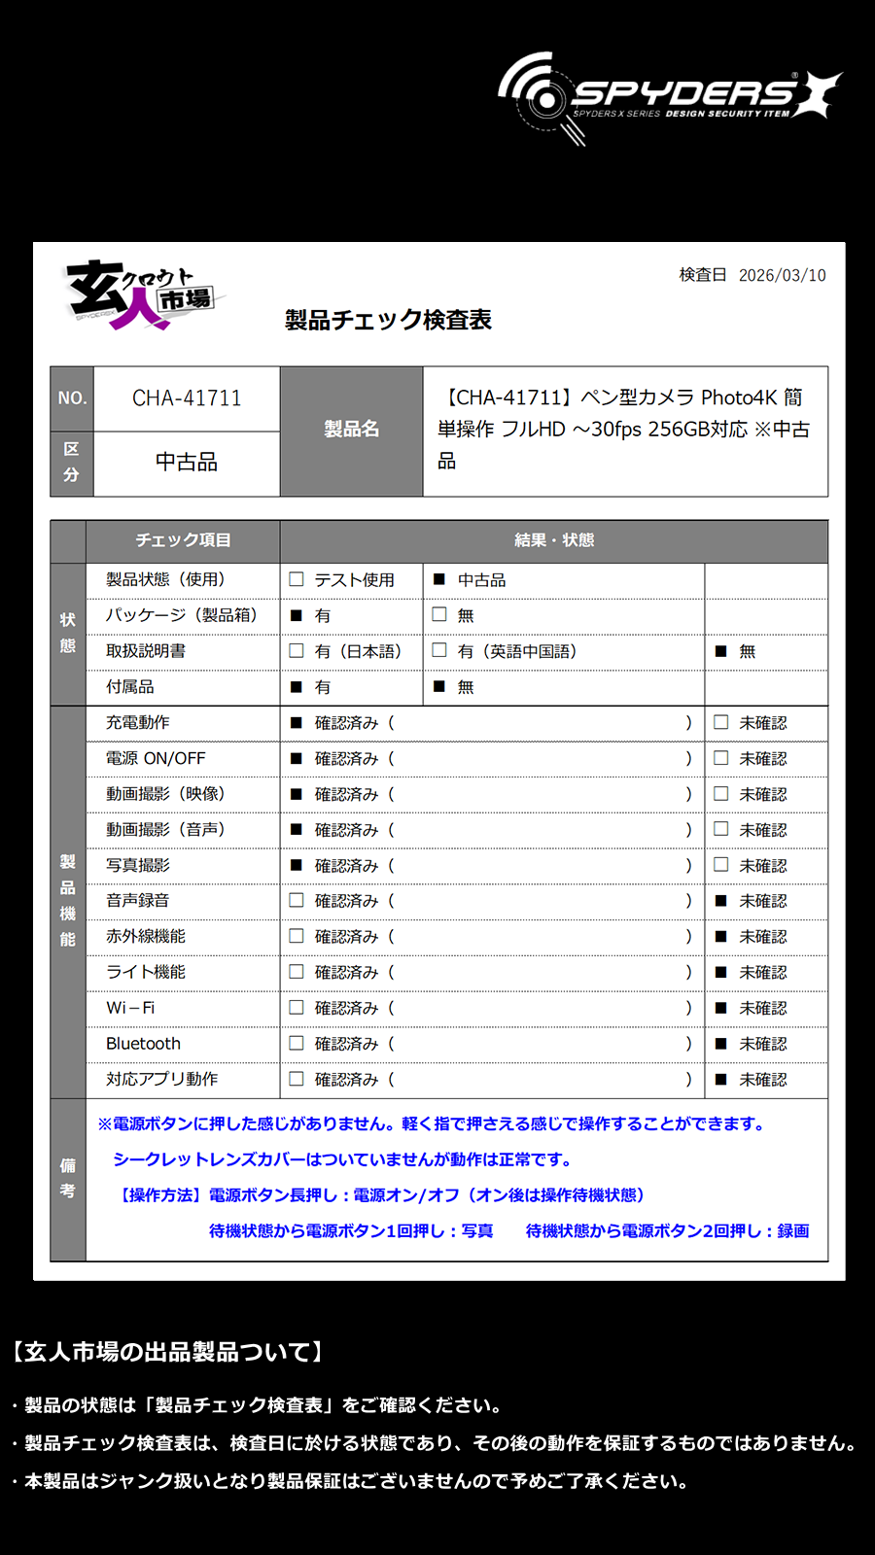Toggle 充電動作 確認済み checkbox
Image resolution: width=875 pixels, height=1555 pixels.
(x=297, y=723)
